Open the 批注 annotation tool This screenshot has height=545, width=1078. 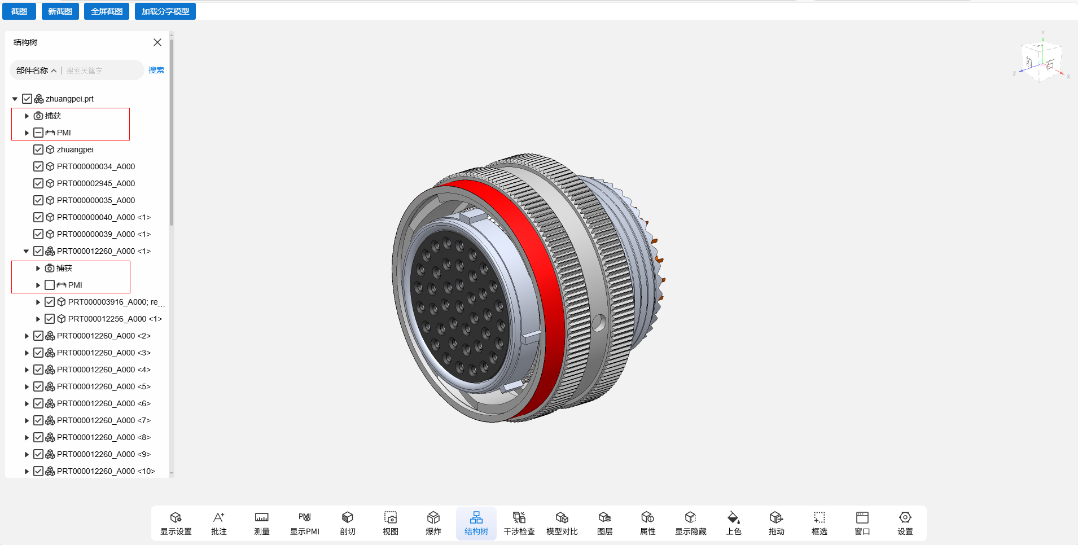[x=218, y=522]
